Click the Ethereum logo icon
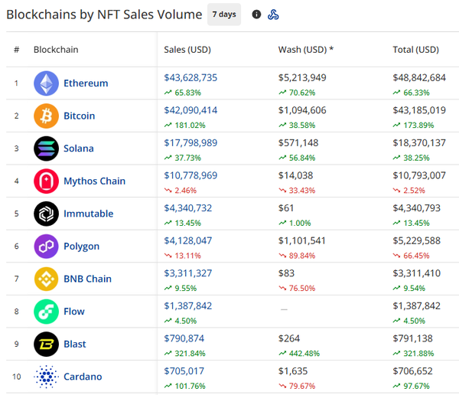 [x=46, y=83]
